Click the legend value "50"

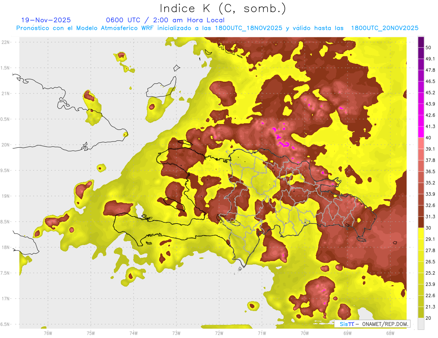click(x=429, y=47)
